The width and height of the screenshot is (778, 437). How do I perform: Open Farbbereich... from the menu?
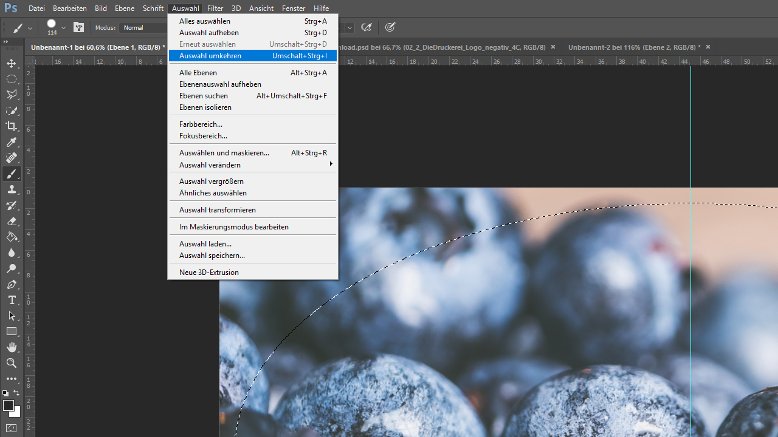tap(252, 124)
